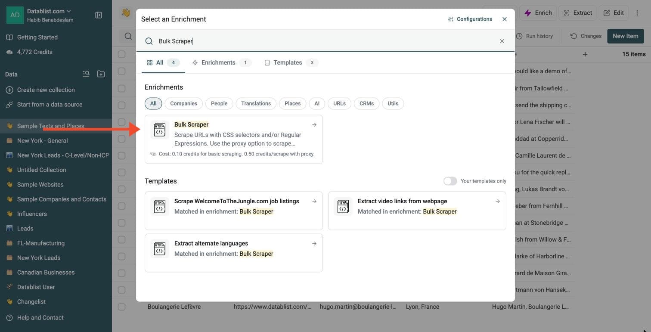
Task: Open Scrape WelcomeToTheJungle.com job listings template
Action: point(234,211)
